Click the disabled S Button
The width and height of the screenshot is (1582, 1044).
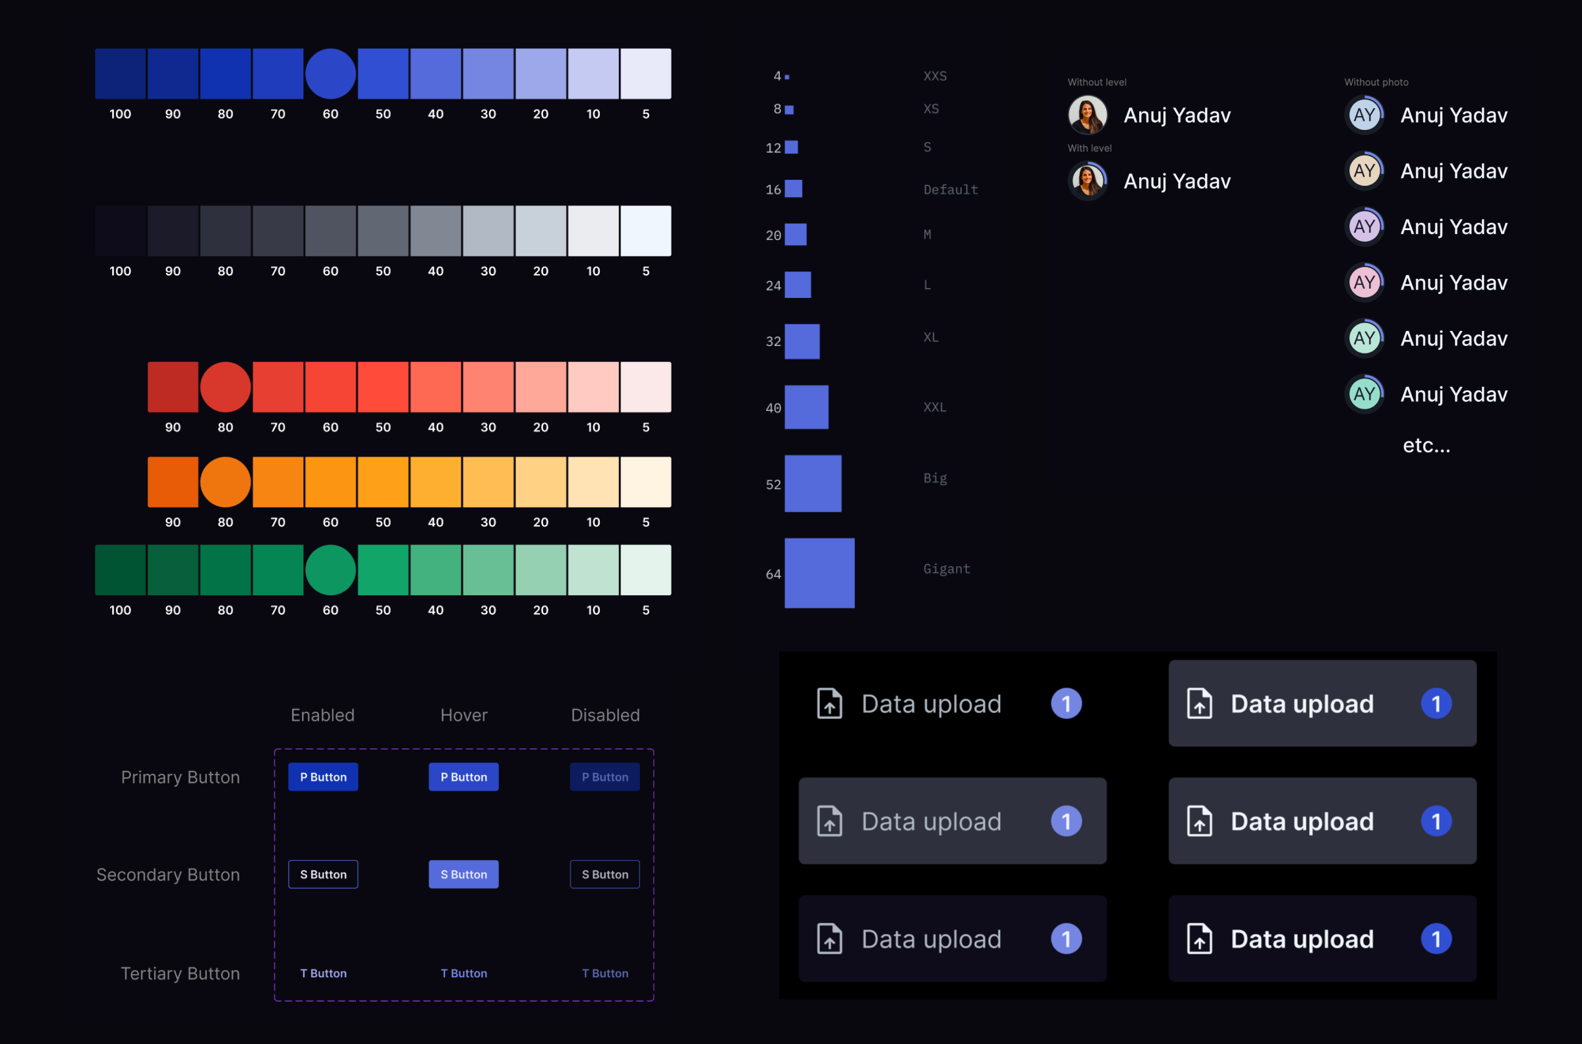pyautogui.click(x=604, y=874)
